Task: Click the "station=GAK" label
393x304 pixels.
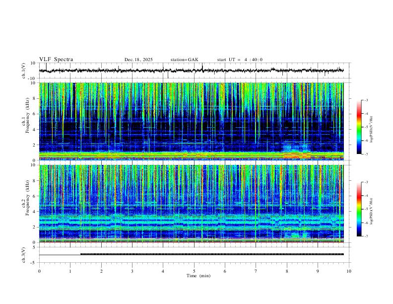Action: click(x=184, y=60)
